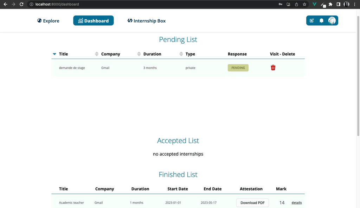Click the mark value '14'
This screenshot has width=360, height=208.
tap(282, 203)
